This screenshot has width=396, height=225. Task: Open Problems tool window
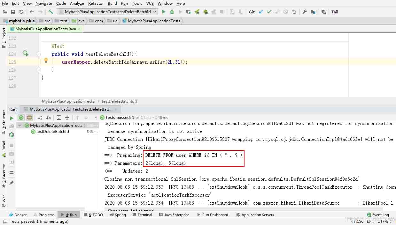tap(43, 215)
